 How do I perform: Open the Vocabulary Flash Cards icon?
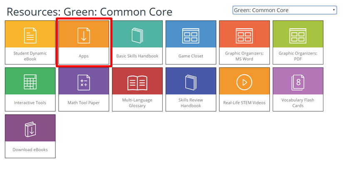tap(298, 82)
